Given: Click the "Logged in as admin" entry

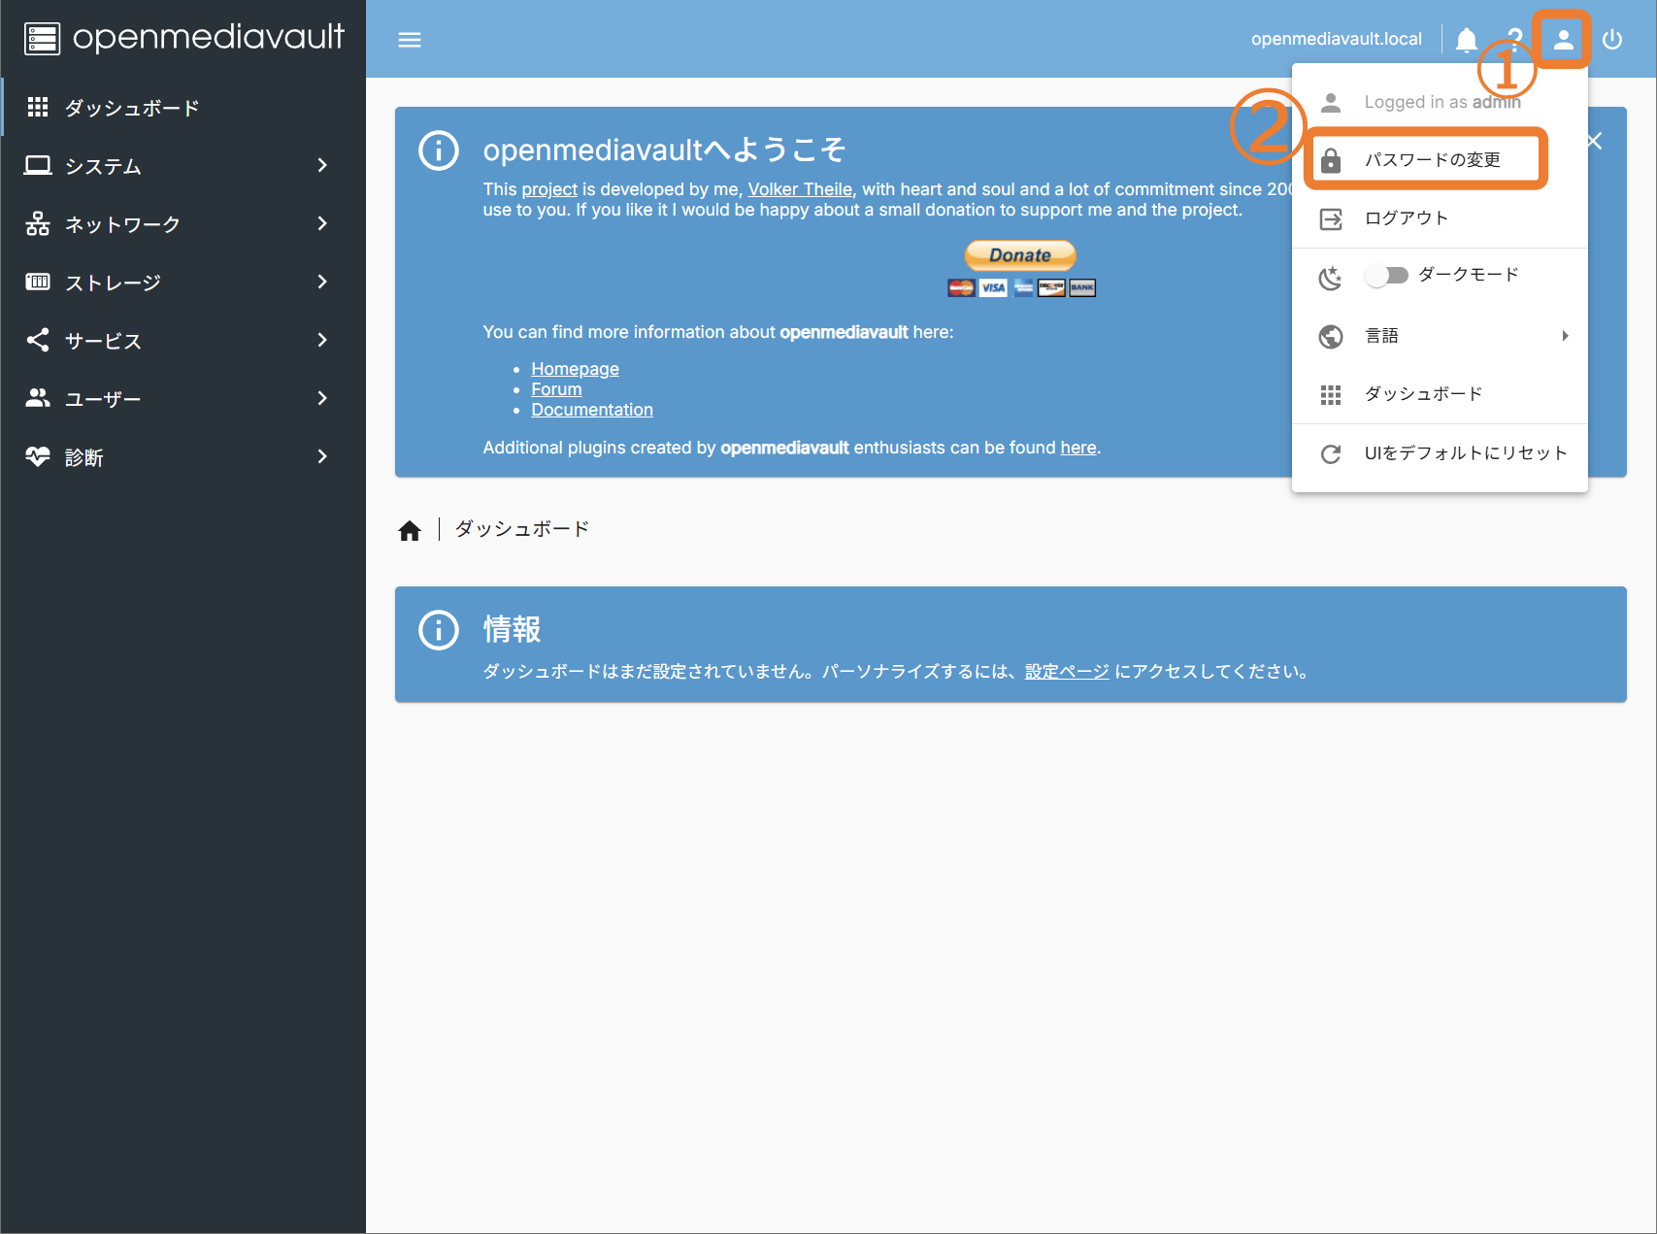Looking at the screenshot, I should click(1440, 102).
